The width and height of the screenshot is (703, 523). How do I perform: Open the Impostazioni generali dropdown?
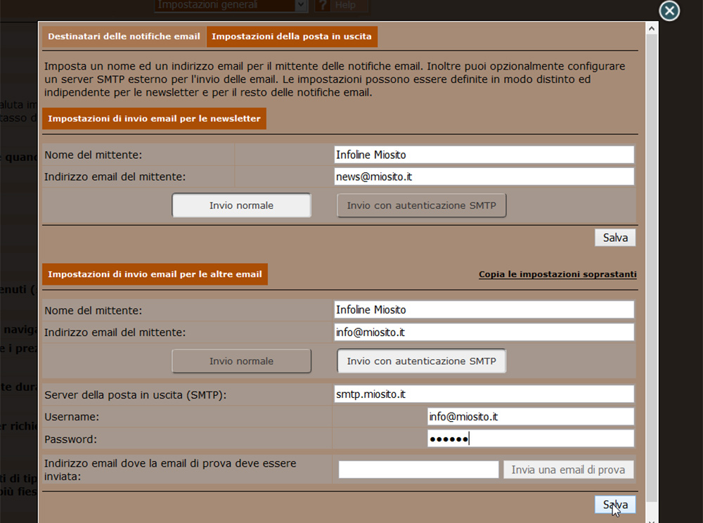click(231, 6)
